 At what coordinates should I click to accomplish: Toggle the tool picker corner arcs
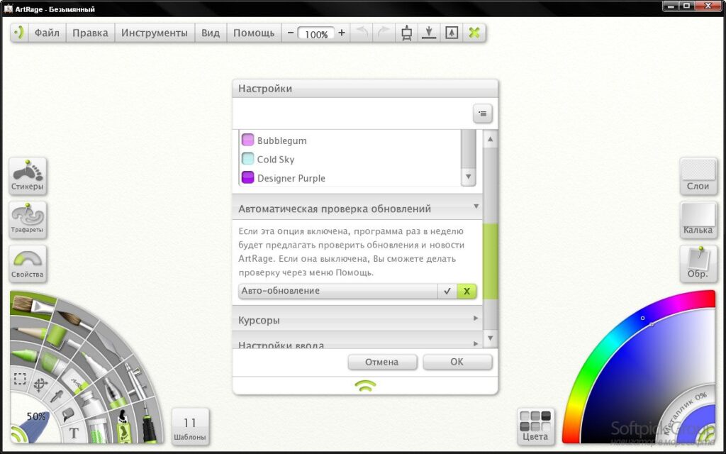[17, 435]
